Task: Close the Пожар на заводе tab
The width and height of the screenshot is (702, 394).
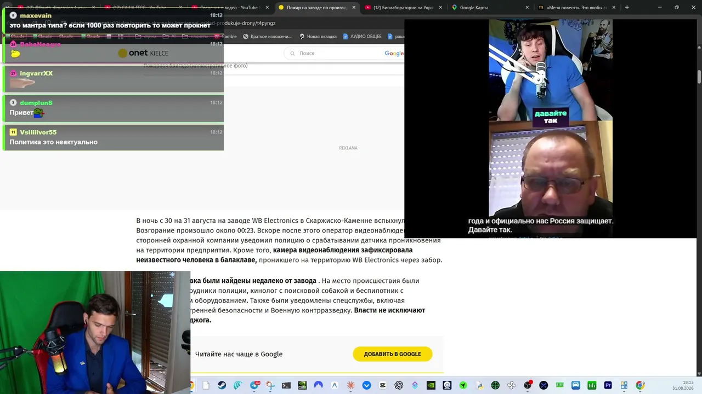Action: 354,8
